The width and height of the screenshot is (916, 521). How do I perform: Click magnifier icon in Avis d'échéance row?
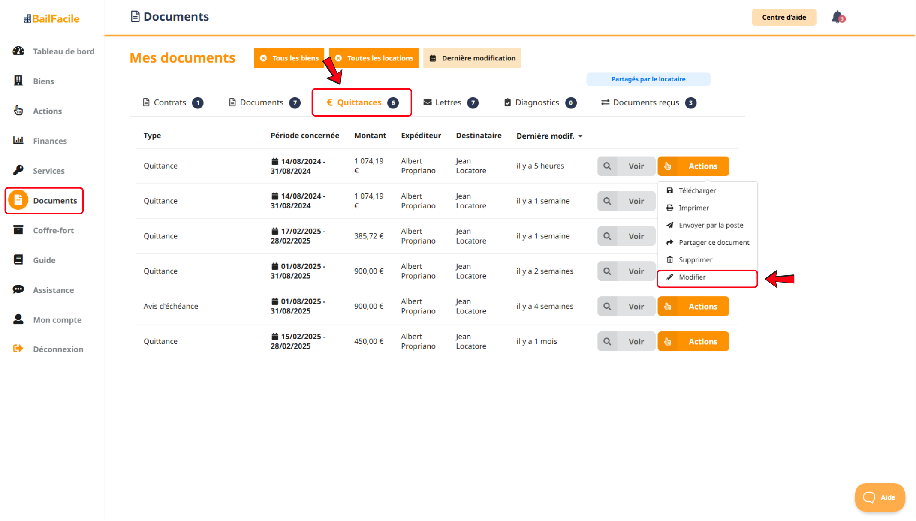click(607, 306)
